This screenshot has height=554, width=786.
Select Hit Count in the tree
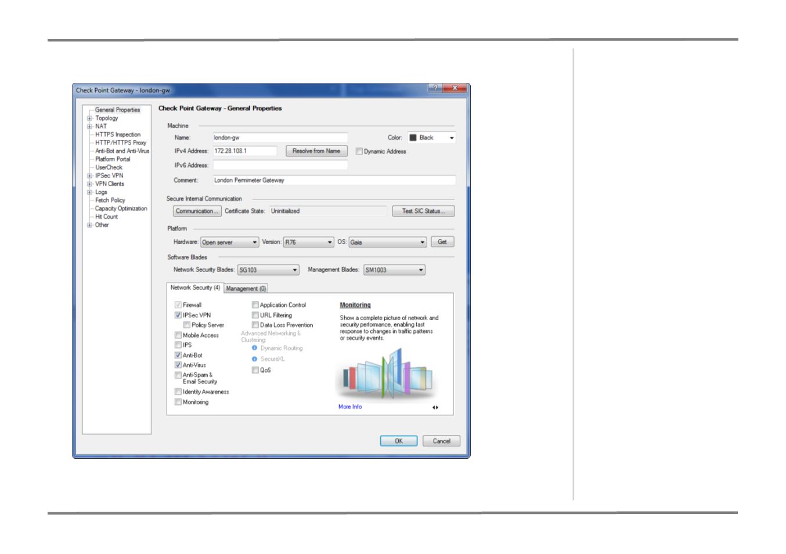tap(106, 217)
